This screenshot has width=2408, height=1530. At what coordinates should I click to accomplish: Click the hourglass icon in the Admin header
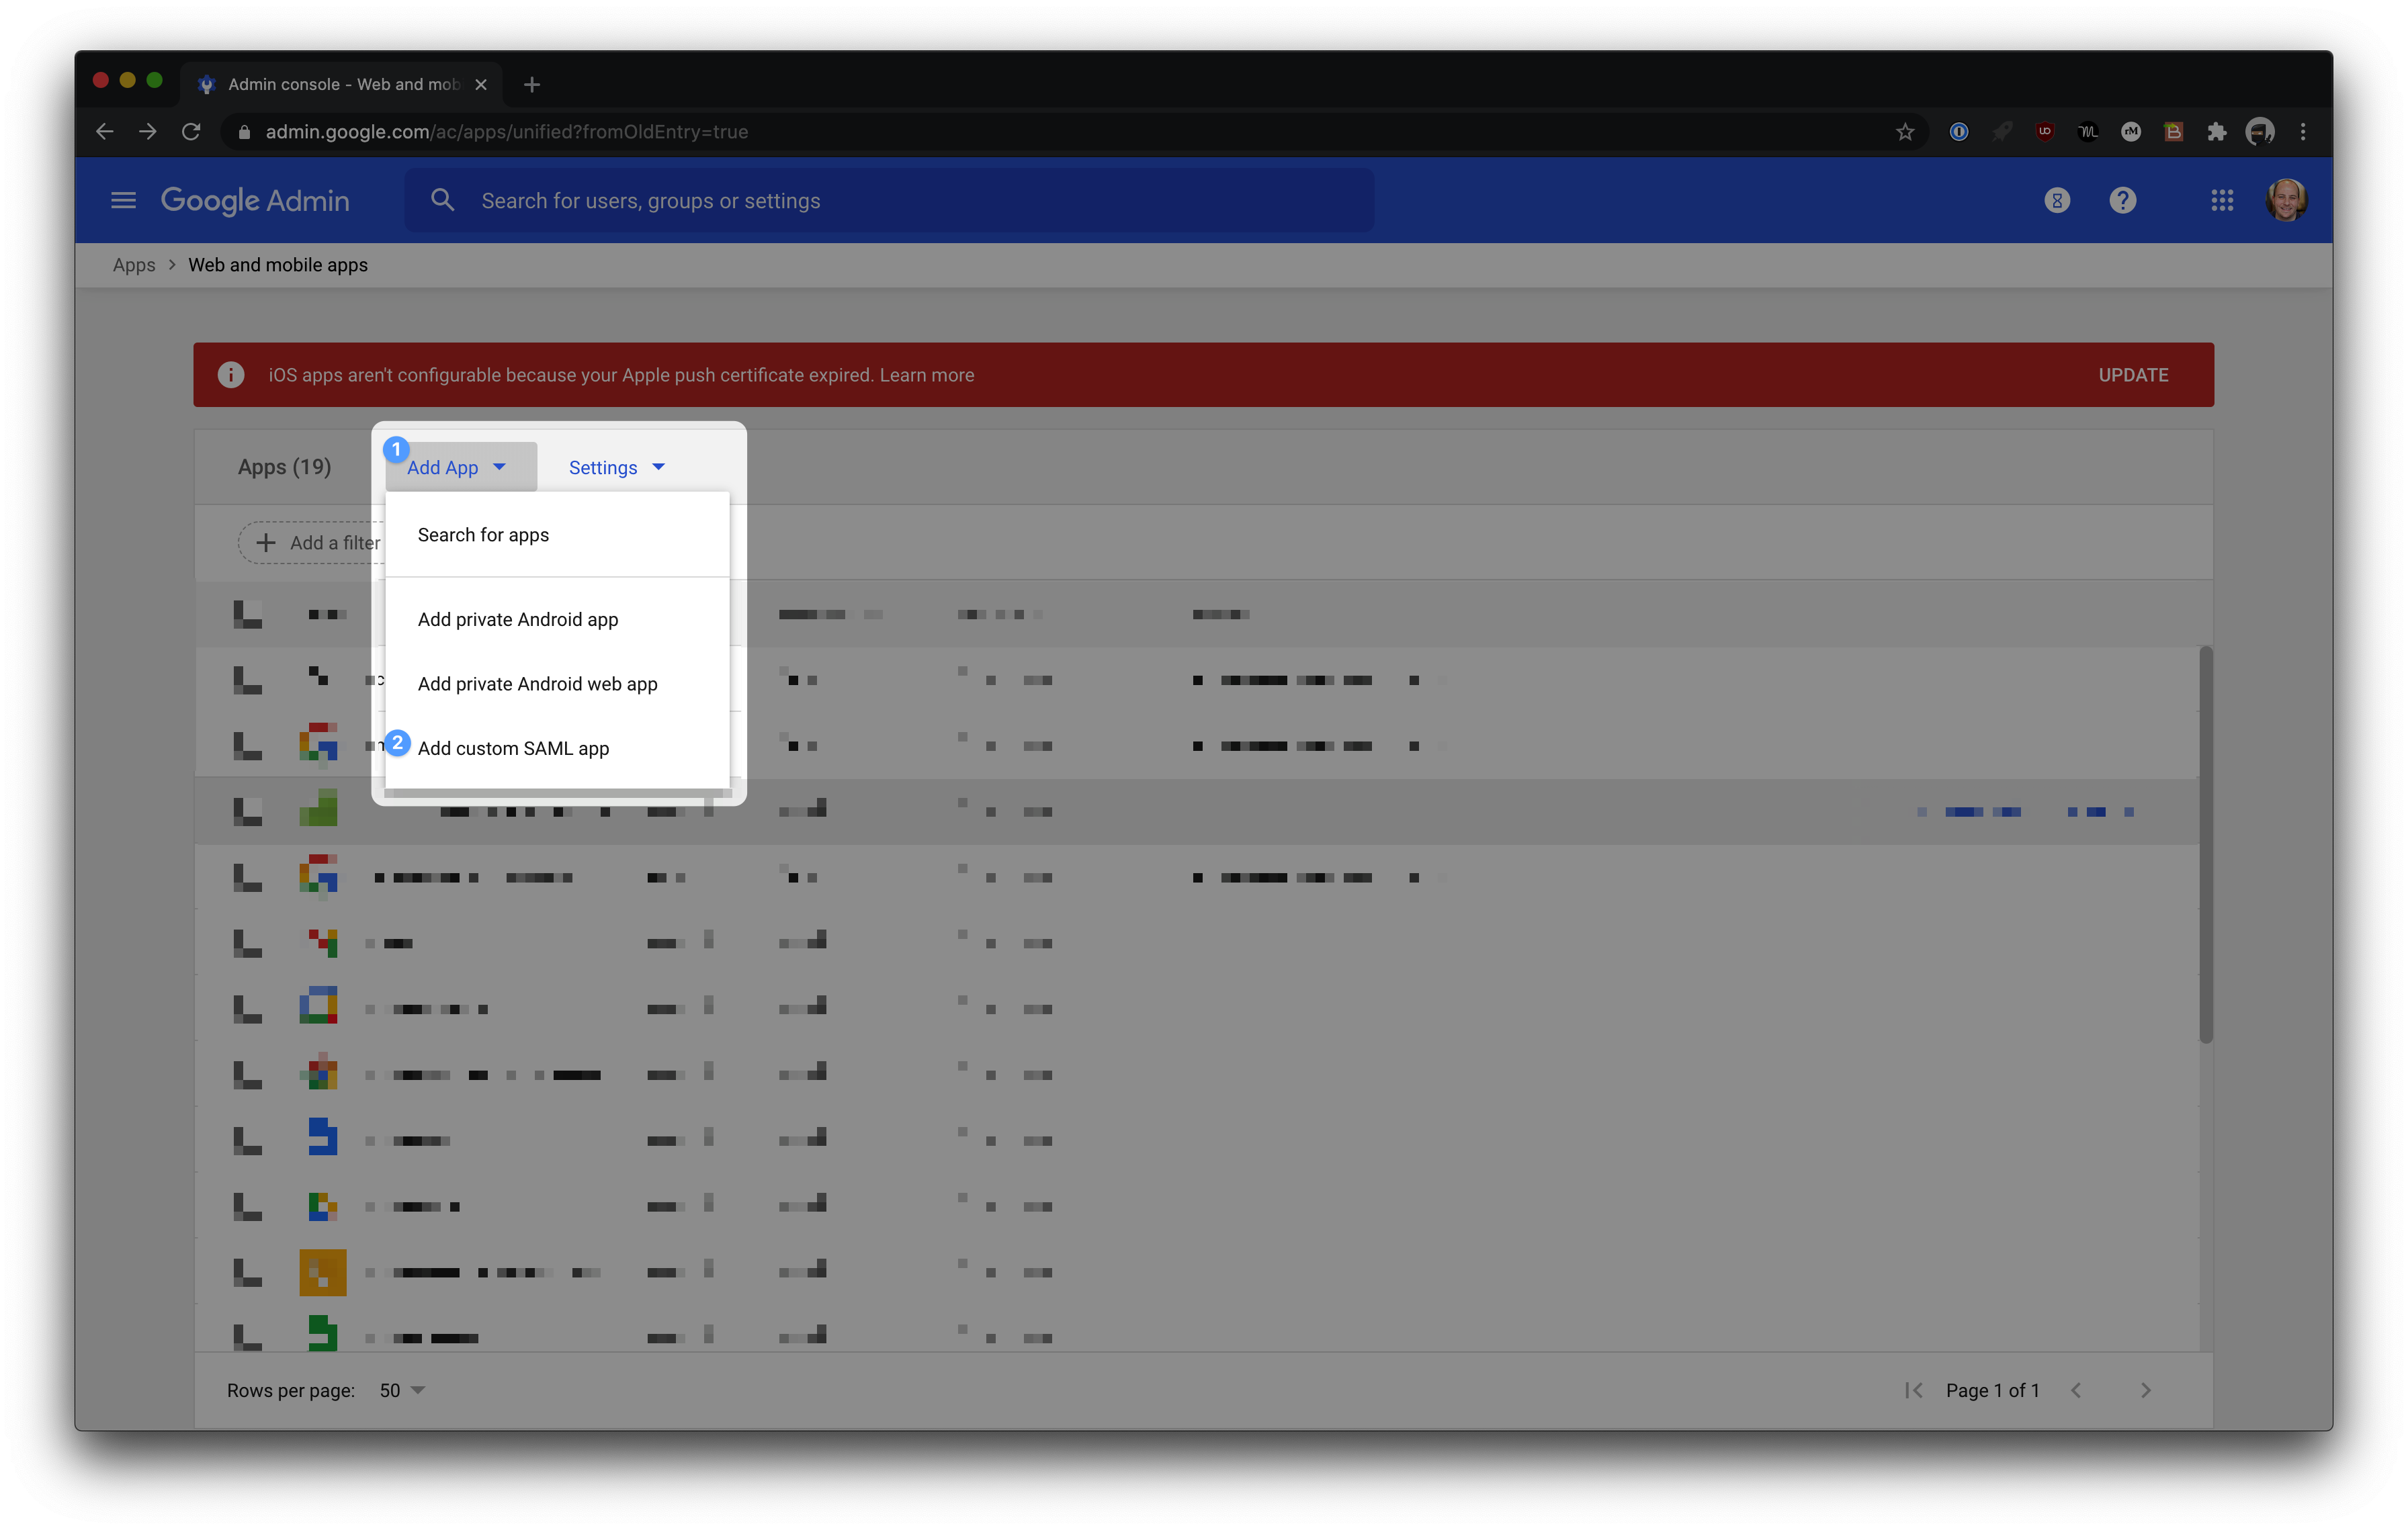click(x=2056, y=200)
